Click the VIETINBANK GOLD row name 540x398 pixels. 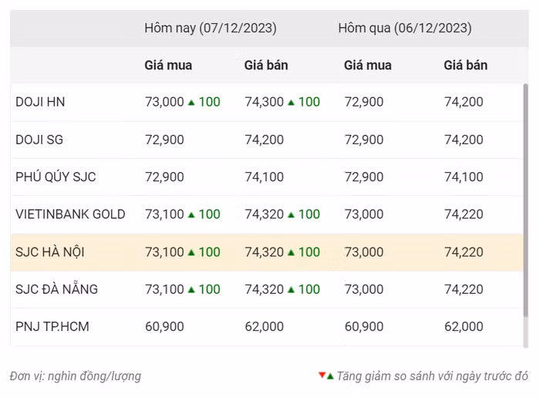click(x=70, y=214)
